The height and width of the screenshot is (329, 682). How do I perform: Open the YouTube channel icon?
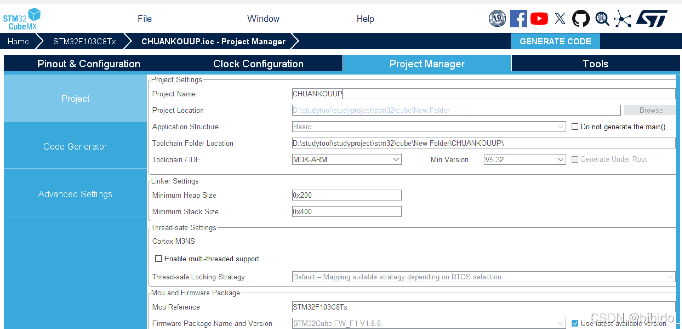coord(539,19)
